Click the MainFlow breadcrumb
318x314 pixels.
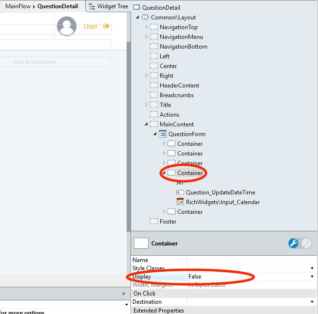click(18, 6)
